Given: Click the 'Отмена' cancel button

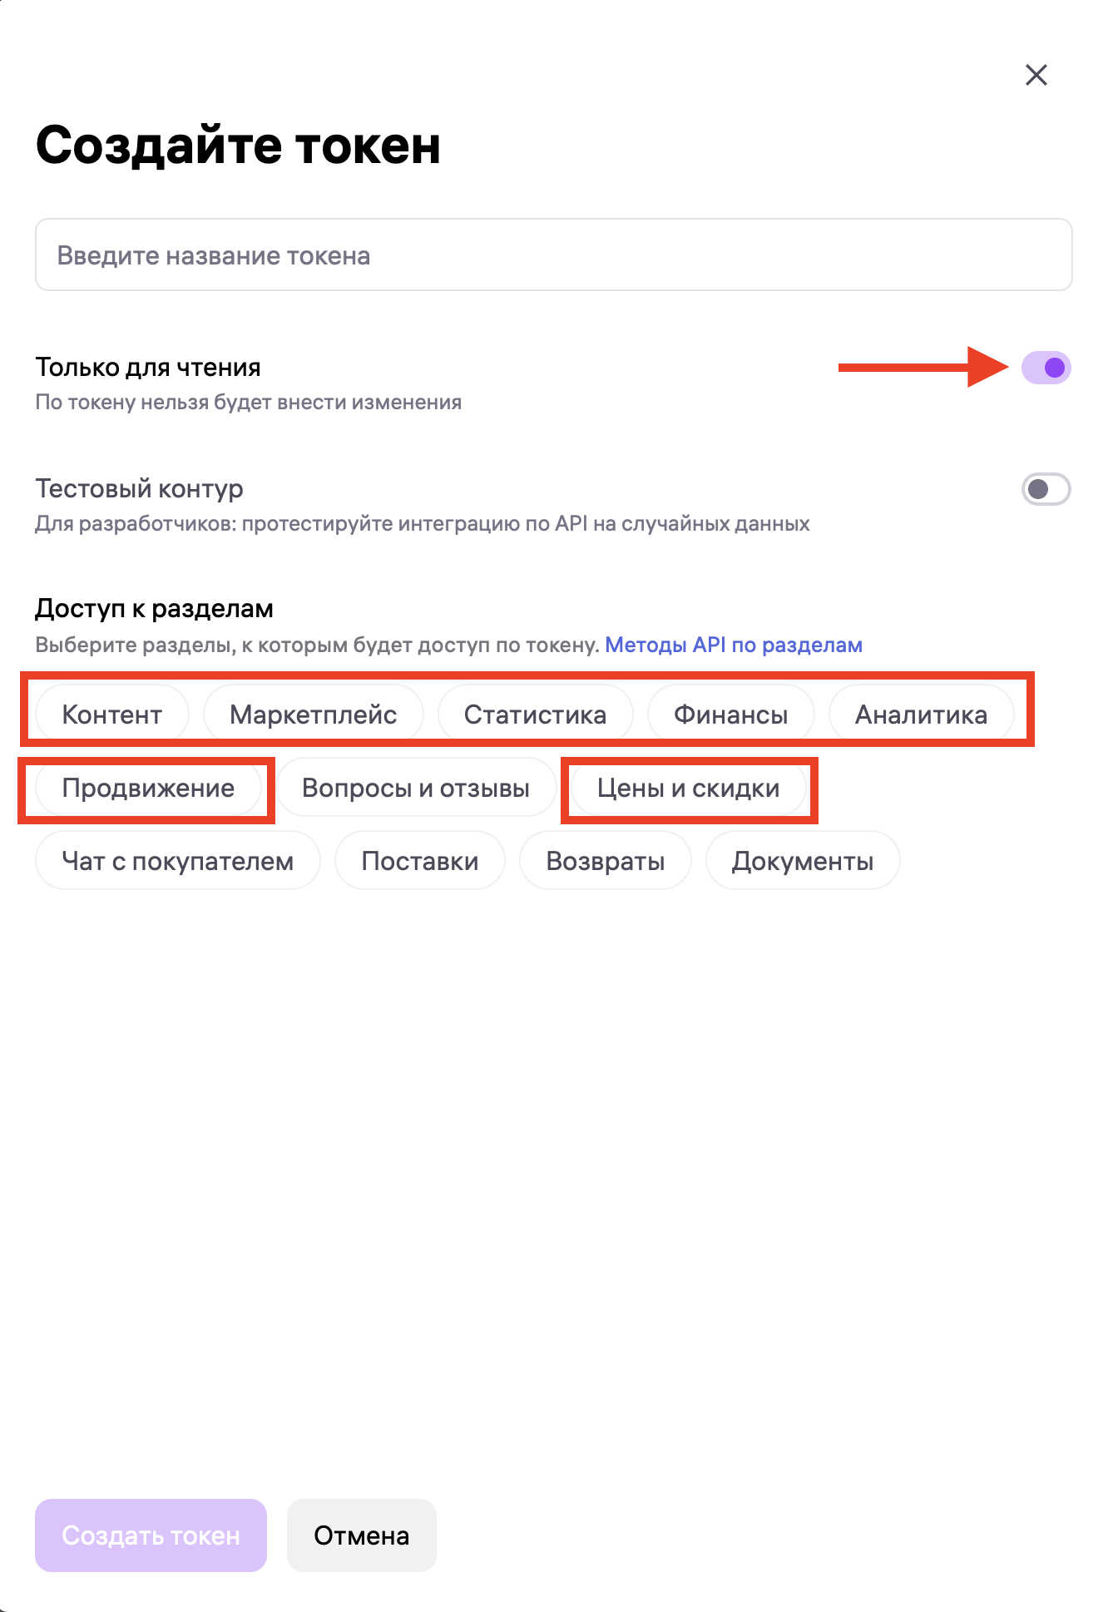Looking at the screenshot, I should pos(361,1535).
